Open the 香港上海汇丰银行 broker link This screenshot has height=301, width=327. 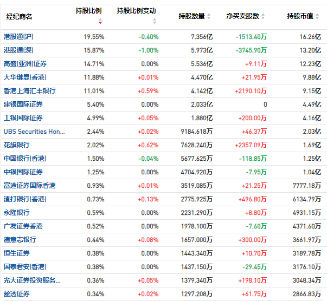coord(30,91)
